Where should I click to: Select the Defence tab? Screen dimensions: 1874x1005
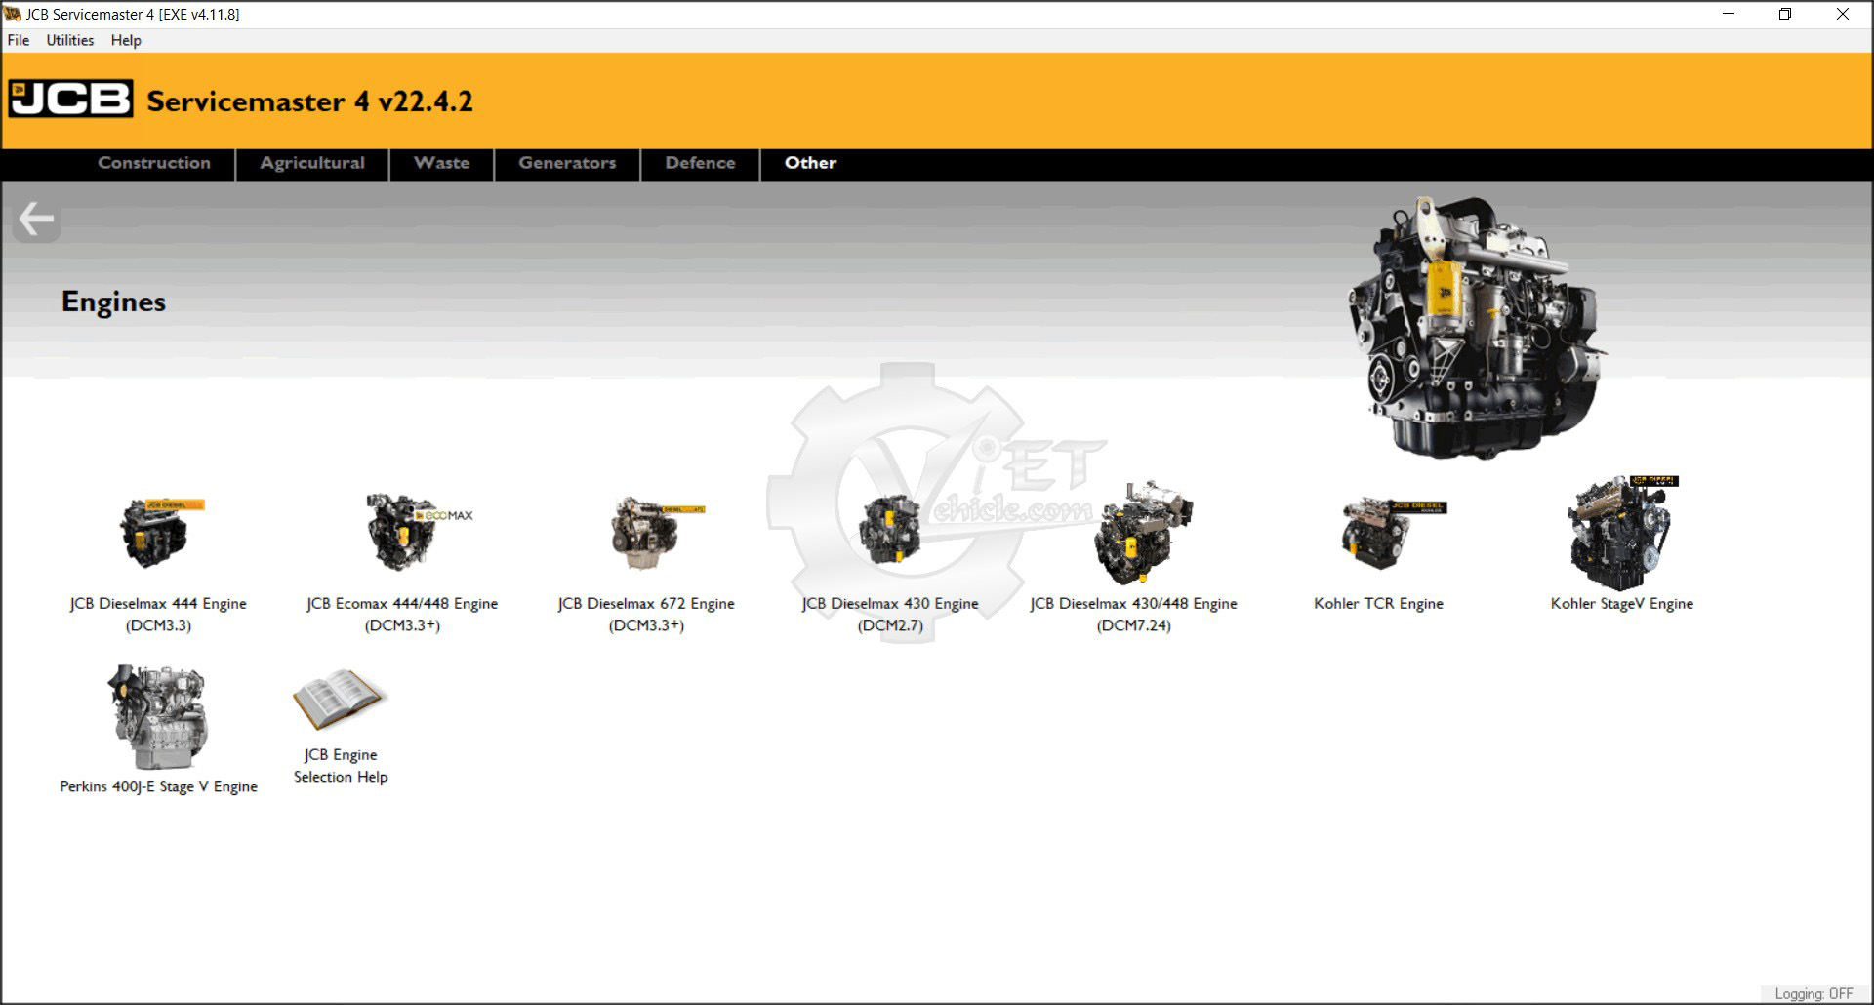[x=700, y=163]
